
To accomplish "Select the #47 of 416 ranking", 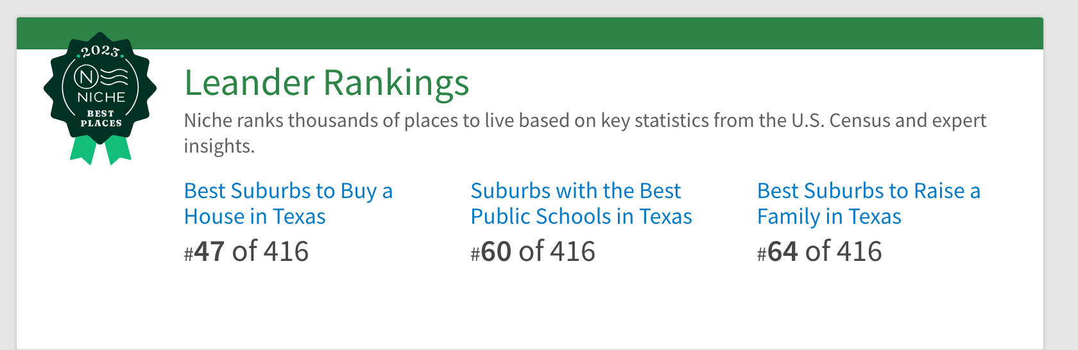I will (246, 251).
